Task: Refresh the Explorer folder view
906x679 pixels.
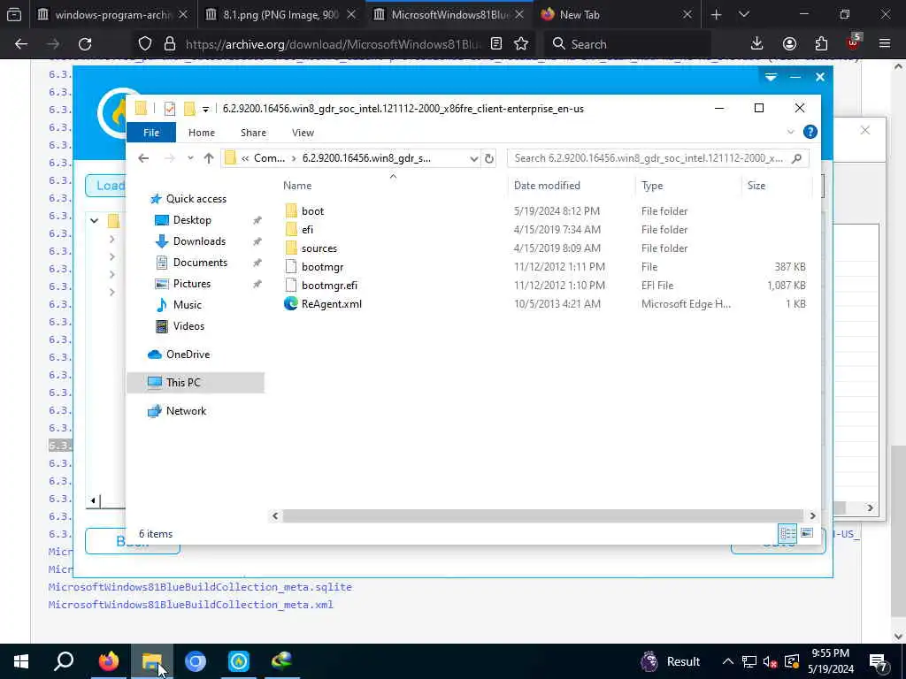Action: 488,158
